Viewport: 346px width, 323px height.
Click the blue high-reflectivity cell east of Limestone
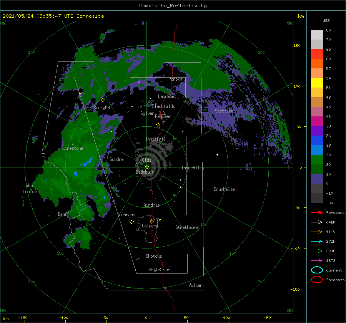tap(87, 162)
